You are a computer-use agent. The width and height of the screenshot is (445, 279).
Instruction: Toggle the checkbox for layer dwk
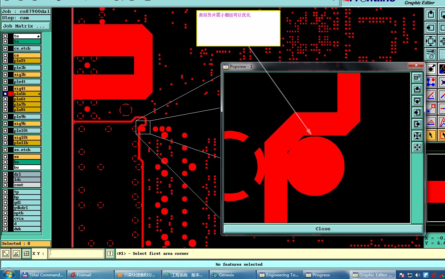point(5,229)
